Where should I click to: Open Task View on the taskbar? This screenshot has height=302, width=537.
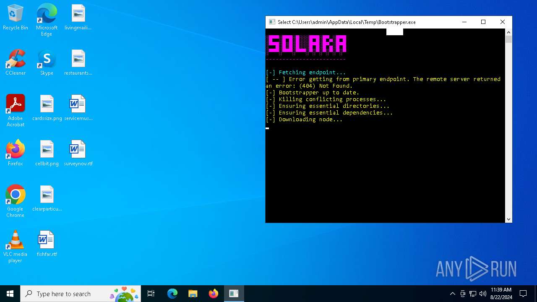click(151, 294)
